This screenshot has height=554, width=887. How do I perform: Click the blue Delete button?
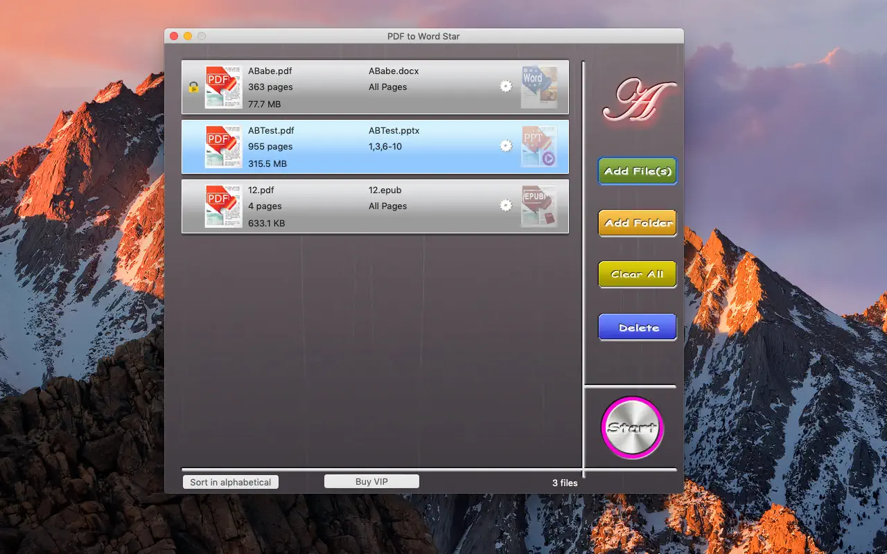(638, 328)
